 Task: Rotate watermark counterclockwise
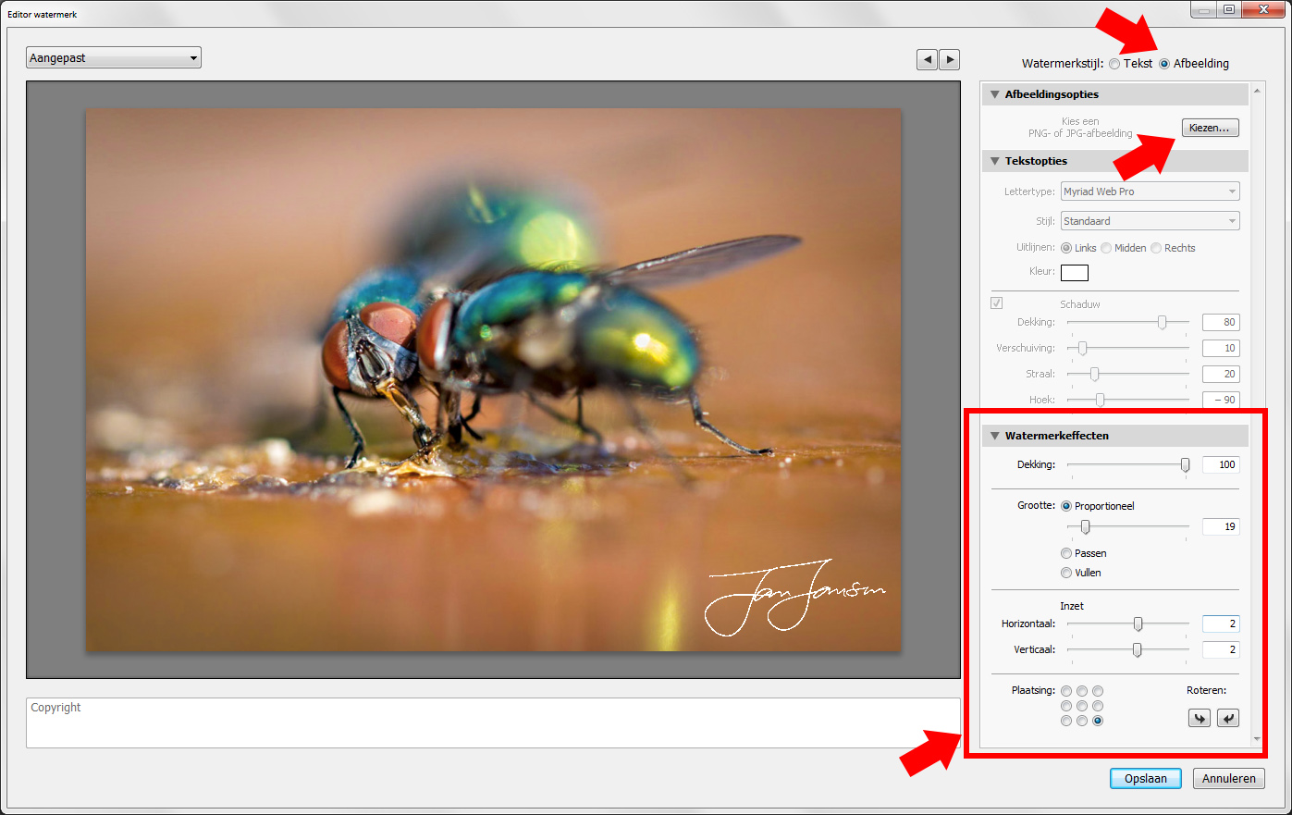click(1200, 718)
